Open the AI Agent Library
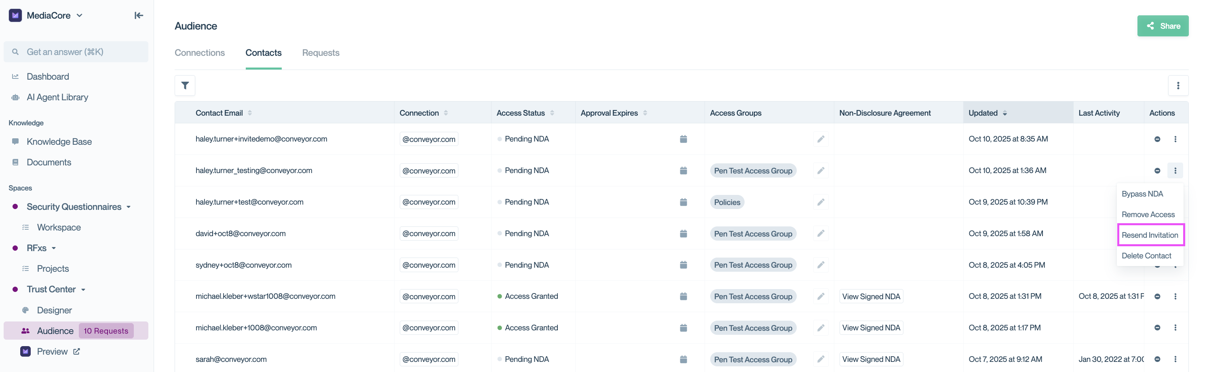1207x372 pixels. [57, 97]
